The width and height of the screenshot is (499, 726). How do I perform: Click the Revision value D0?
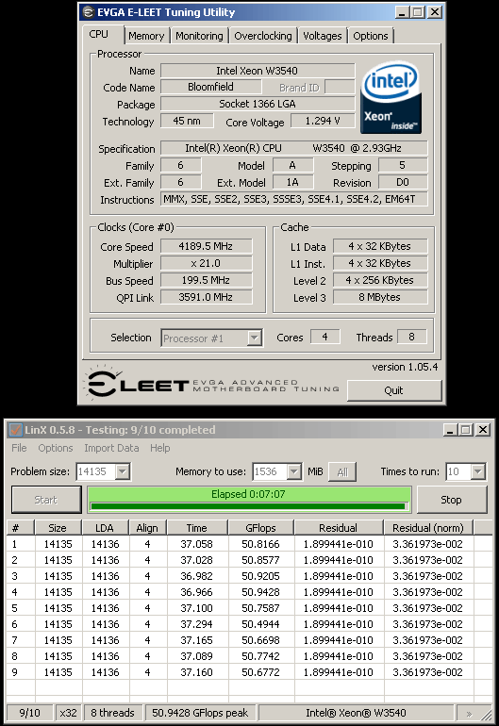pyautogui.click(x=403, y=182)
